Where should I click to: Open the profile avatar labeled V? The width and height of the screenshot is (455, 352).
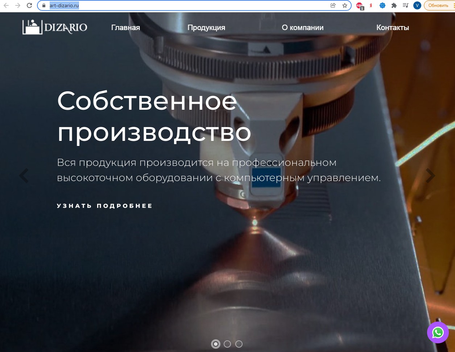(417, 5)
